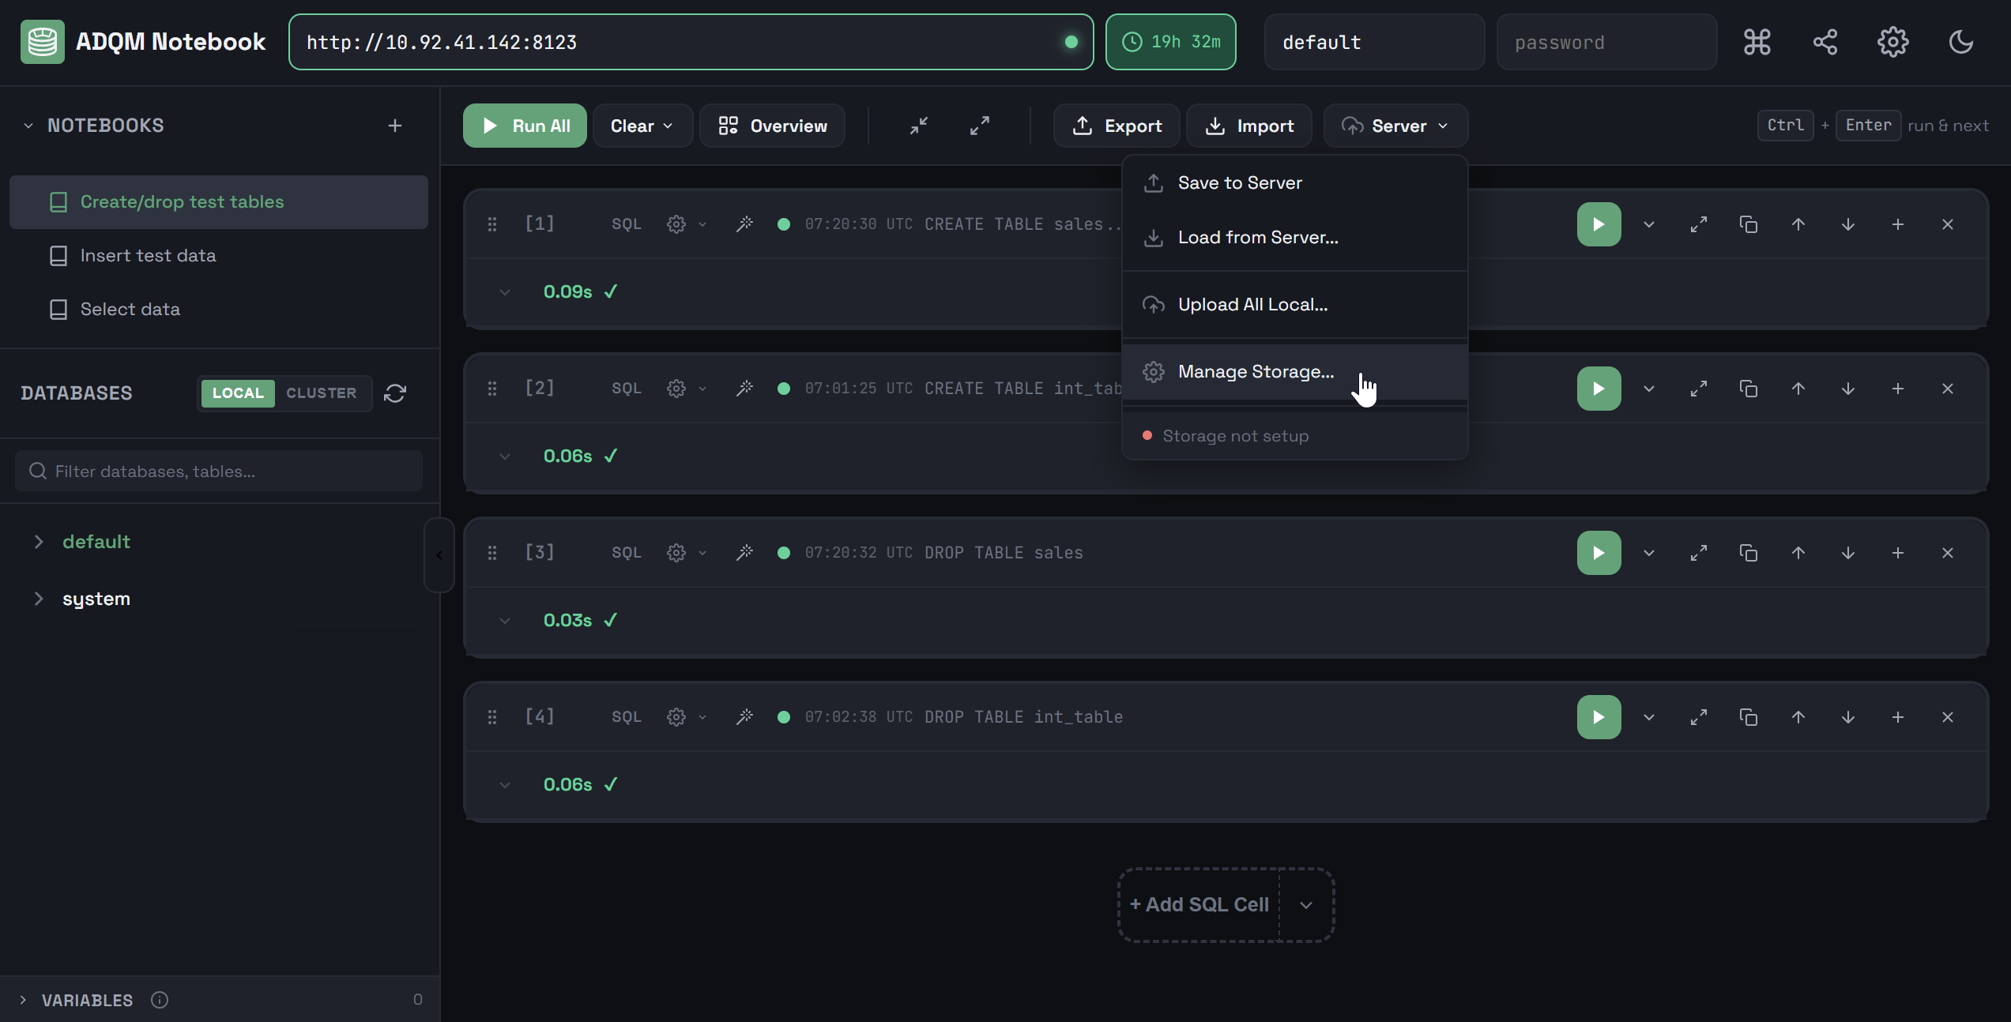Switch databases view to CLUSTER
2011x1022 pixels.
322,393
